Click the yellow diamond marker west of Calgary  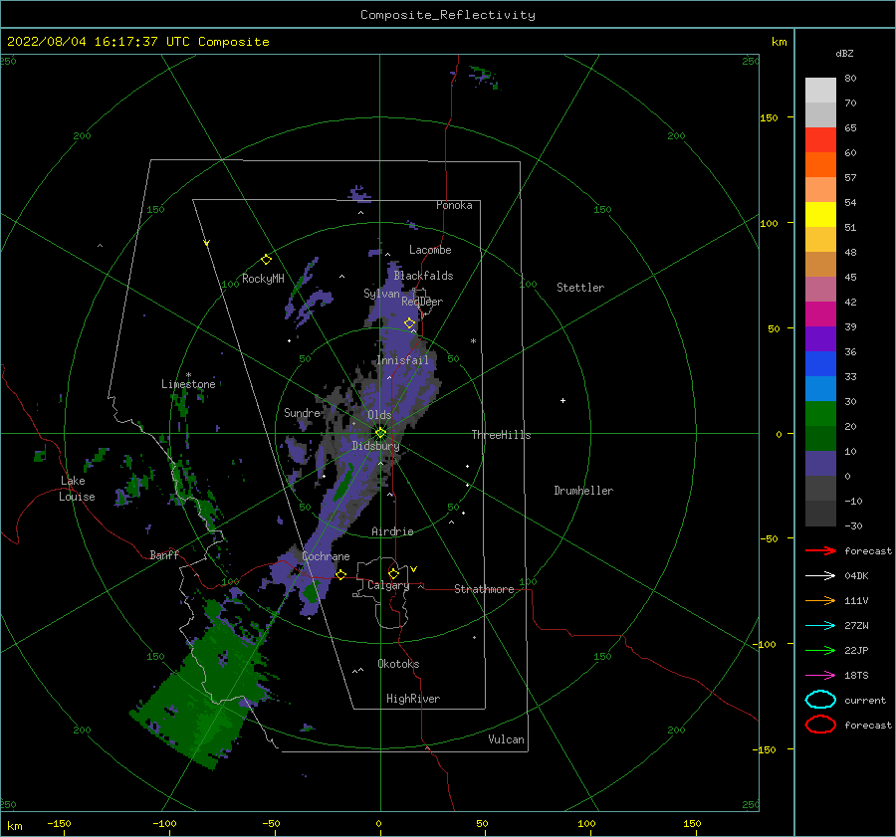tap(341, 574)
